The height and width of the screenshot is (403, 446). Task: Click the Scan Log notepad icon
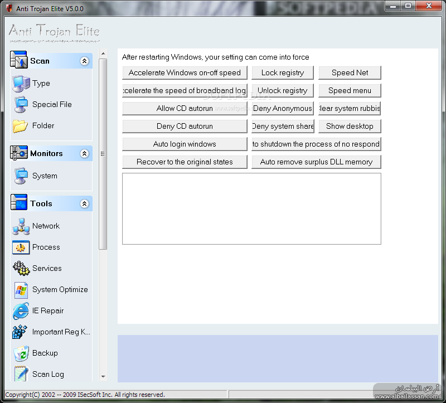tap(21, 373)
